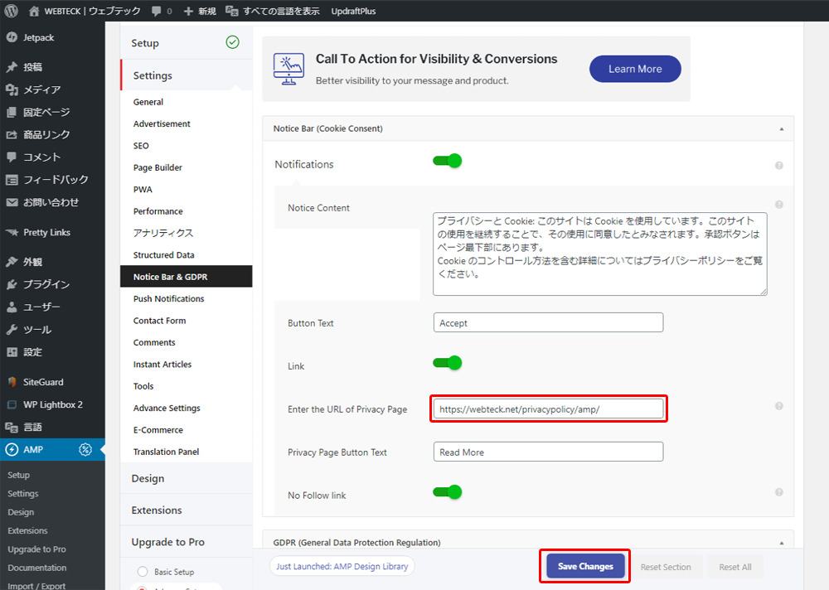Open the General settings tab

[x=148, y=102]
